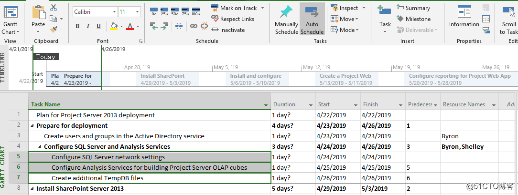Open the font size 11 dropdown
The image size is (518, 195).
click(x=138, y=11)
